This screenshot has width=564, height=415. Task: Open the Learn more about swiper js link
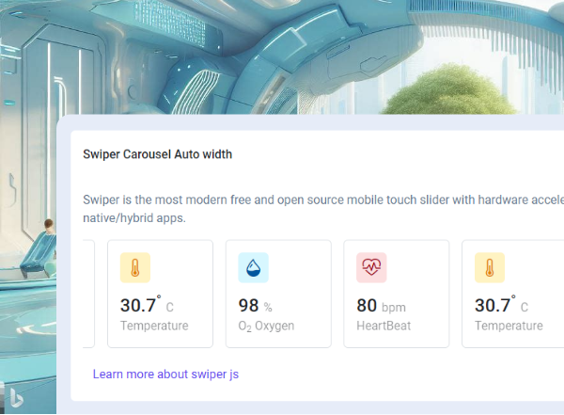(x=165, y=375)
